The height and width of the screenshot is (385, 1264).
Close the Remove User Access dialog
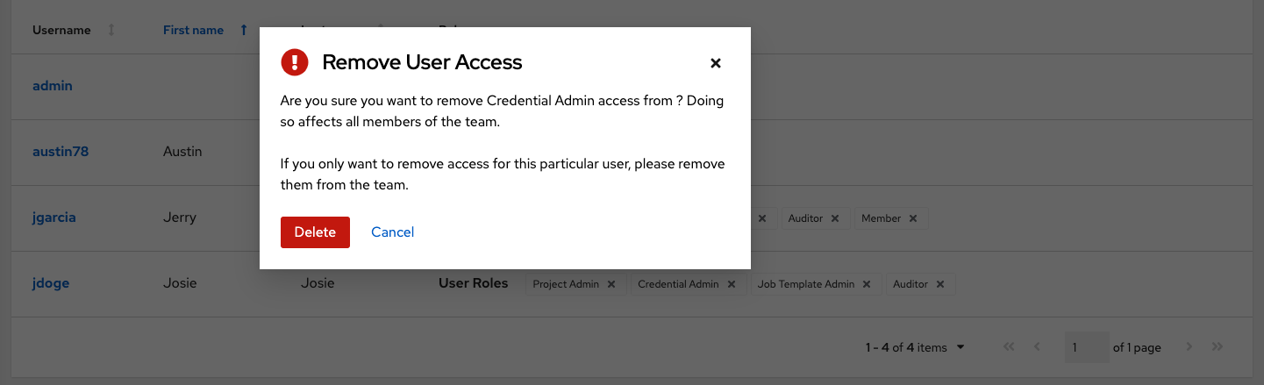[x=715, y=63]
